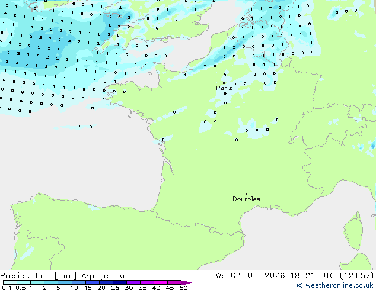Click the 45–50 mm legend swatch
Screen dimensions: 376x290
click(x=174, y=282)
